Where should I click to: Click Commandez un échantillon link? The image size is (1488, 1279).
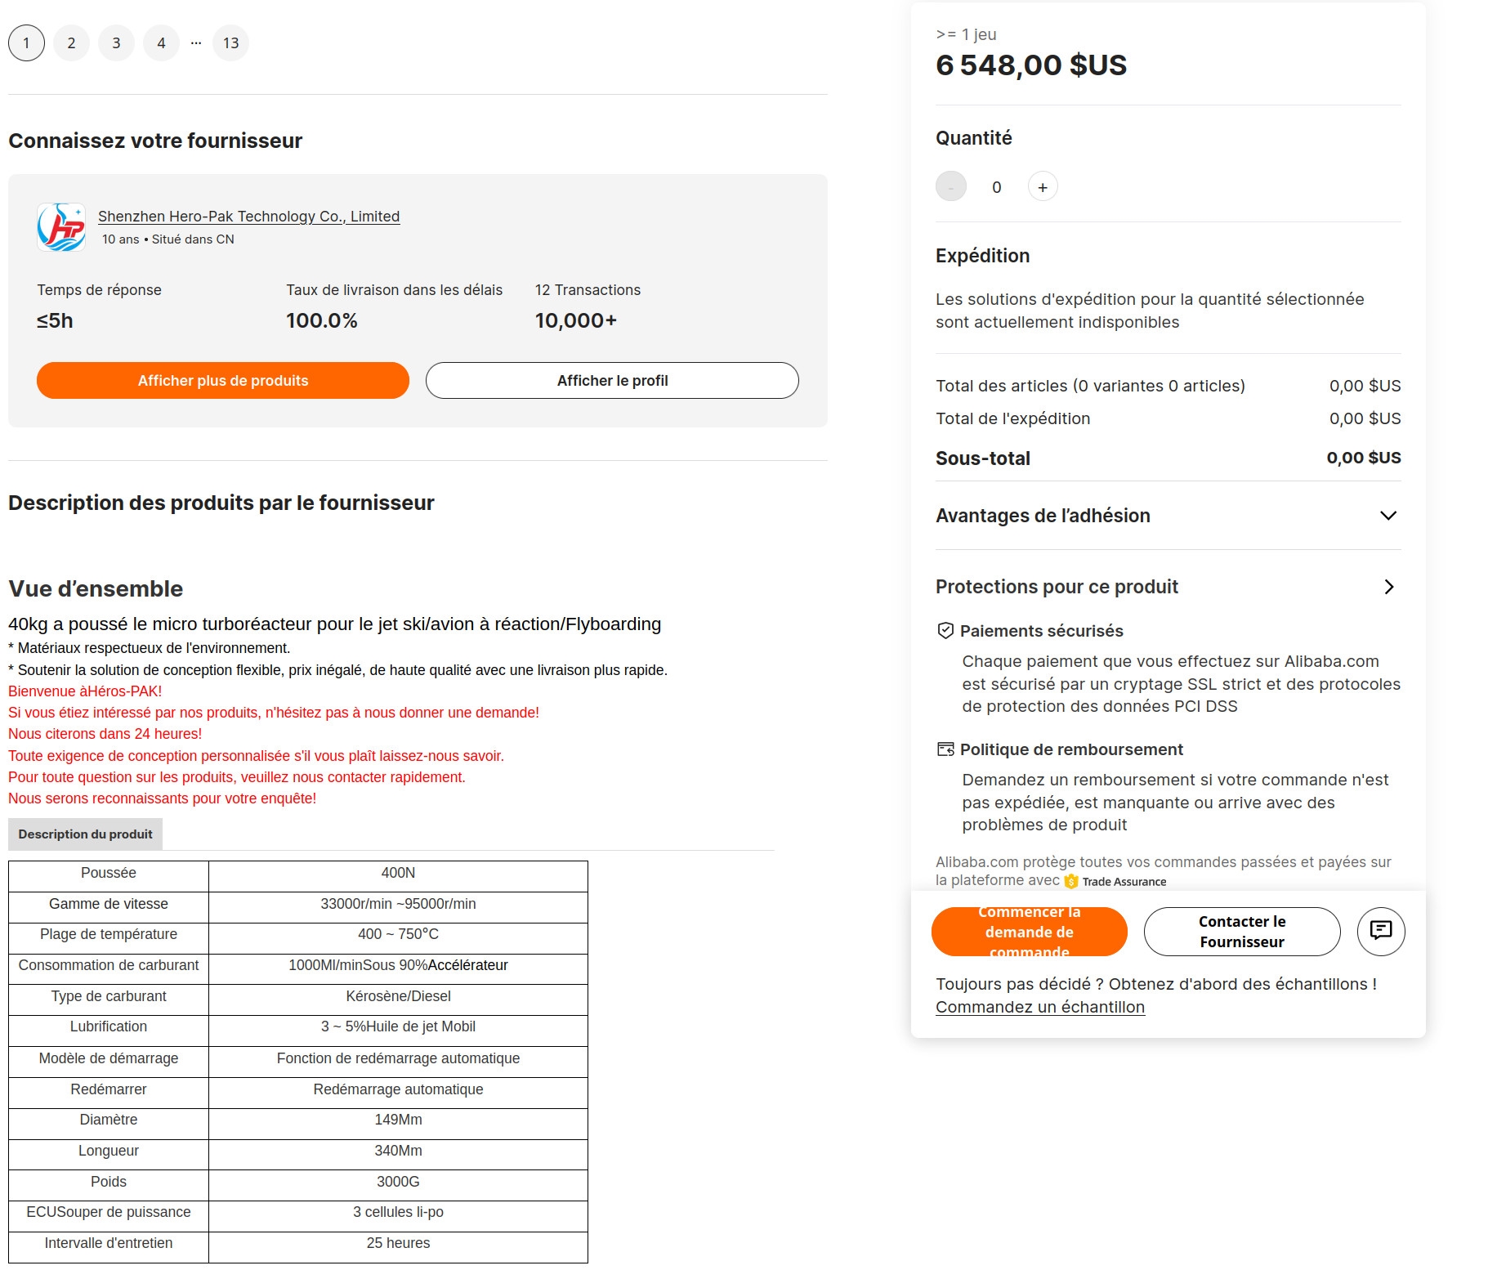(1039, 1007)
